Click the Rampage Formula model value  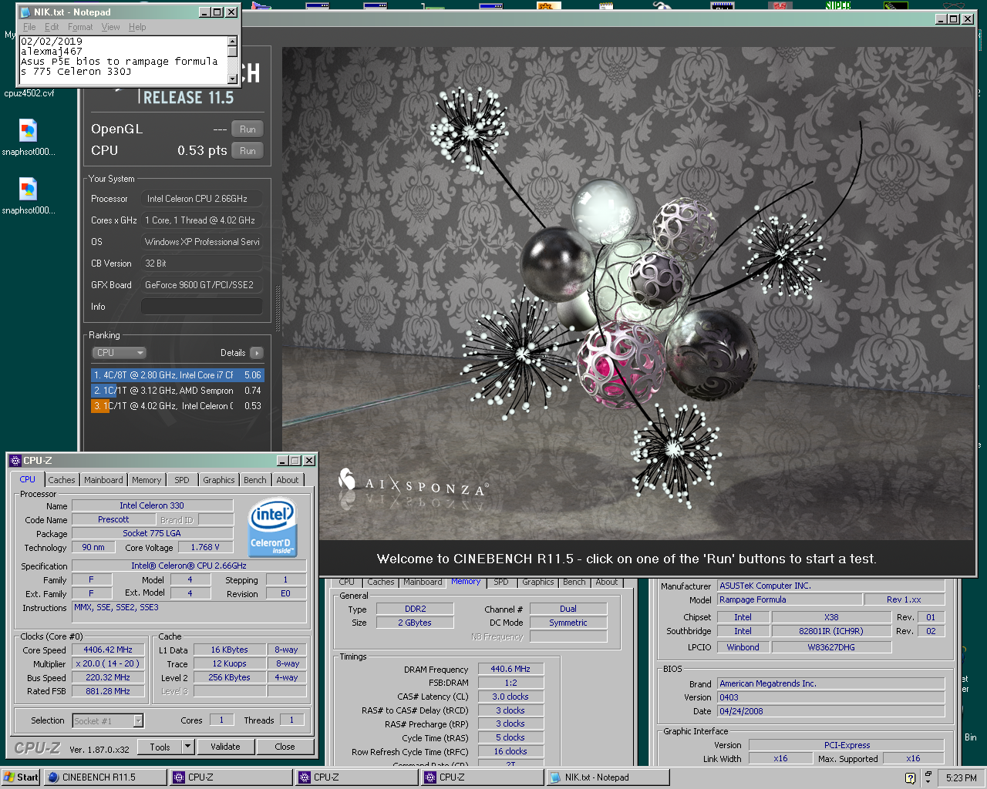click(x=790, y=599)
